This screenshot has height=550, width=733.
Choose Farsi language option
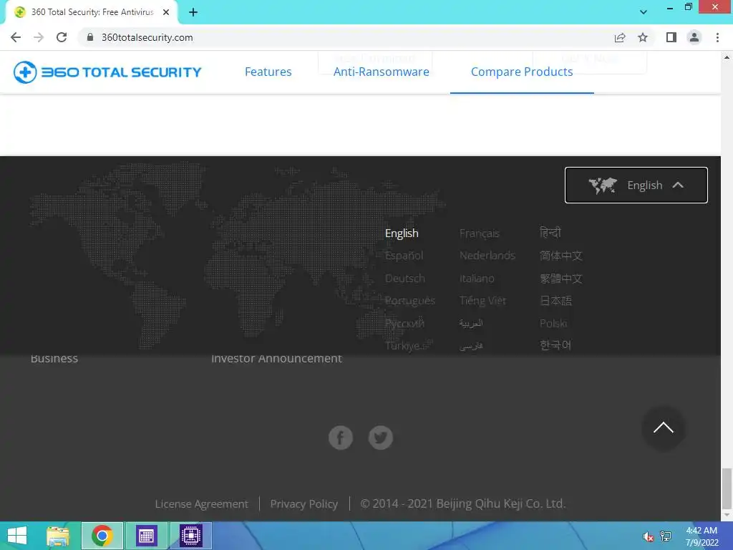(471, 346)
